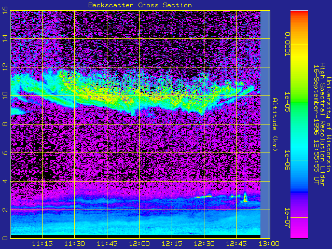
Task: Click the 4 km altitude label
Action: [x=5, y=181]
